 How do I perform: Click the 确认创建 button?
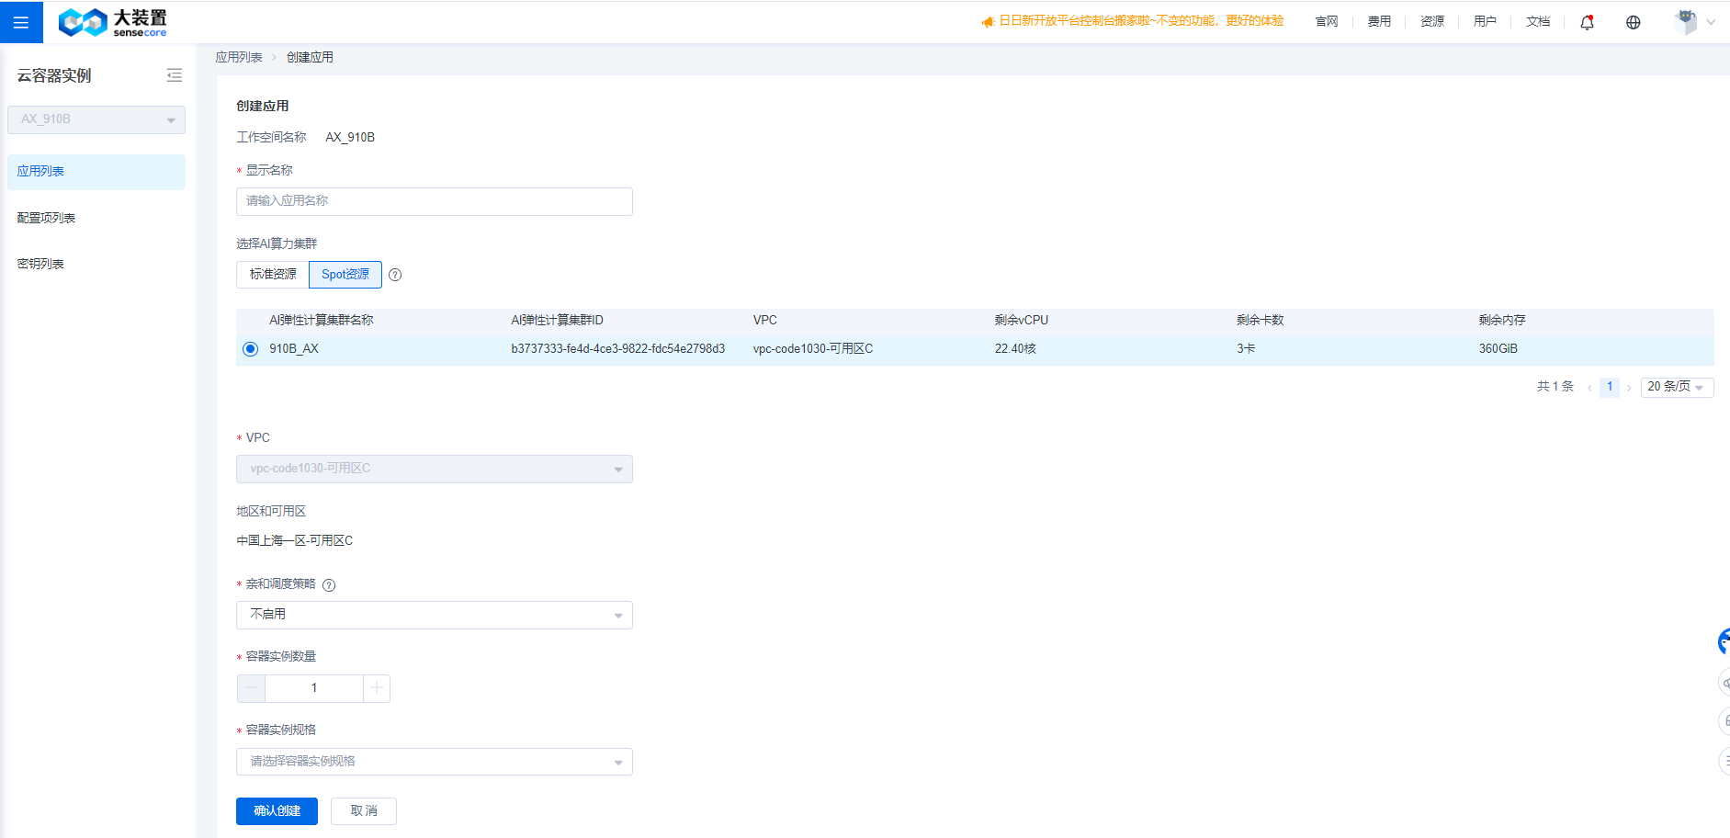coord(277,810)
